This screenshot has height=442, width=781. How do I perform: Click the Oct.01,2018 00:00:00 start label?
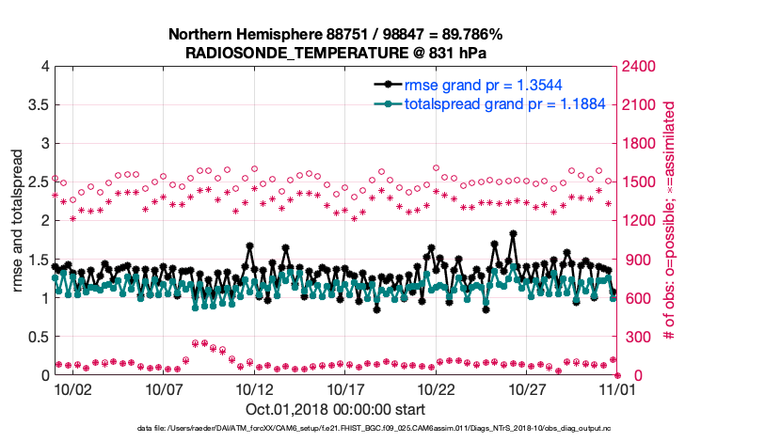point(335,409)
